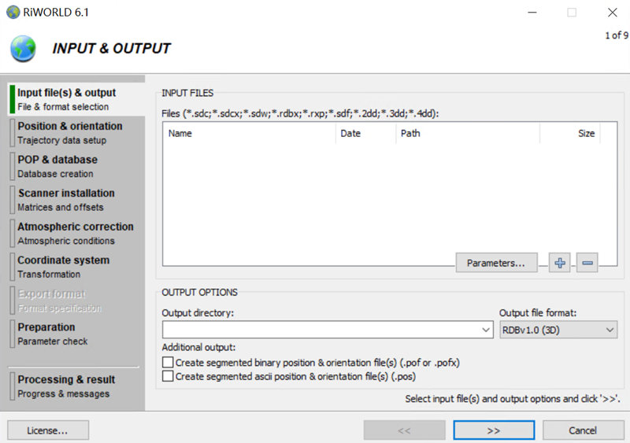Enable segmented binary position & orientation output
This screenshot has width=630, height=443.
(168, 363)
